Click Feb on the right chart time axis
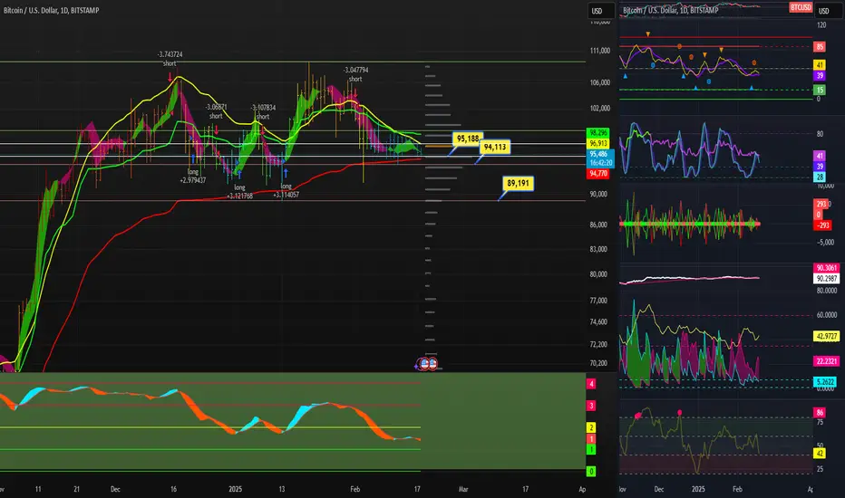Screen dimensions: 845x498 point(737,489)
